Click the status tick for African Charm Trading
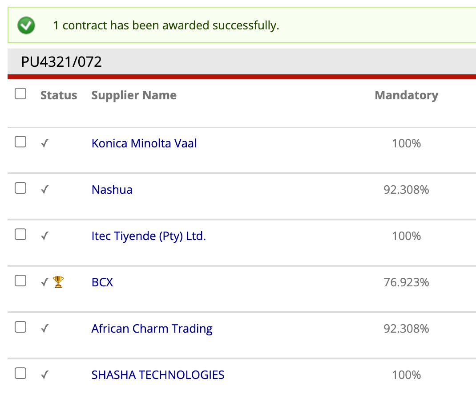This screenshot has height=399, width=476. tap(45, 329)
